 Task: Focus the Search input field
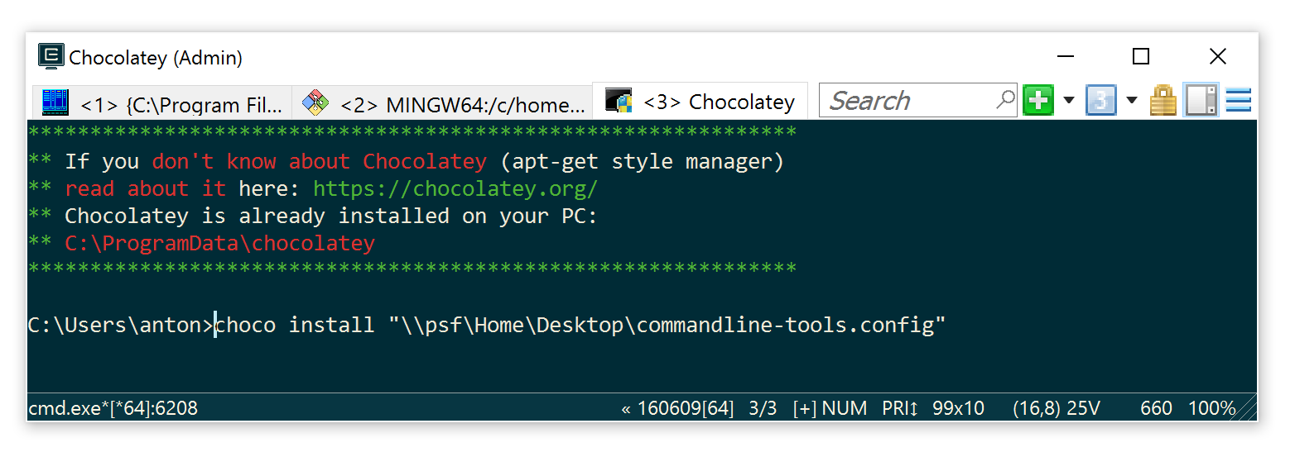pyautogui.click(x=917, y=101)
